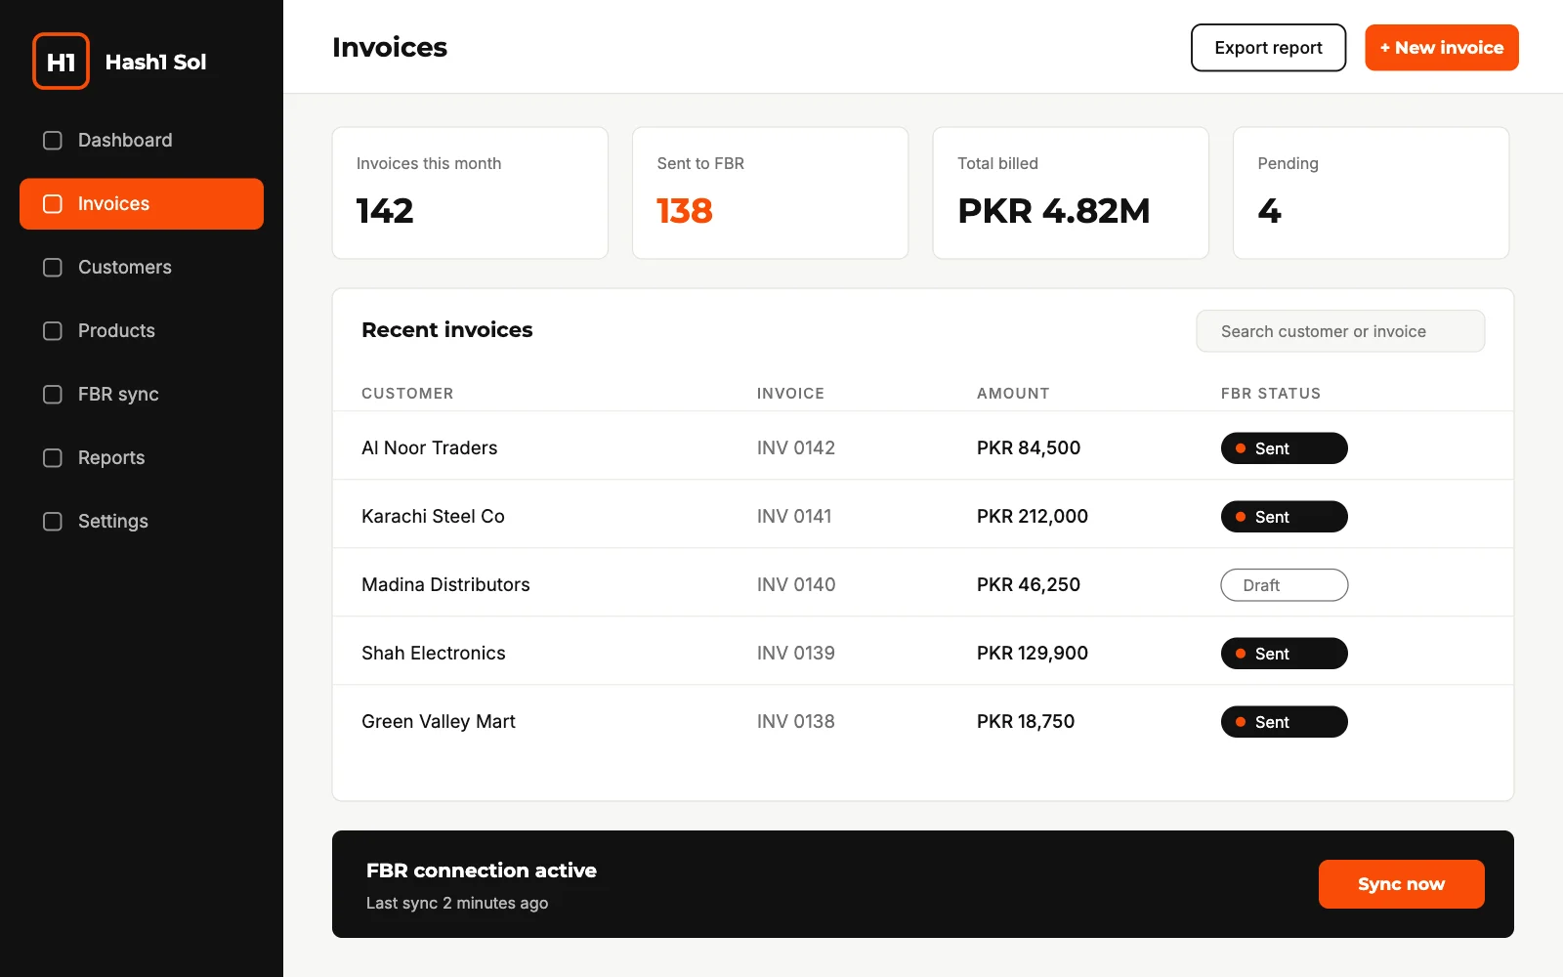1563x977 pixels.
Task: Click the Products sidebar icon
Action: click(53, 331)
